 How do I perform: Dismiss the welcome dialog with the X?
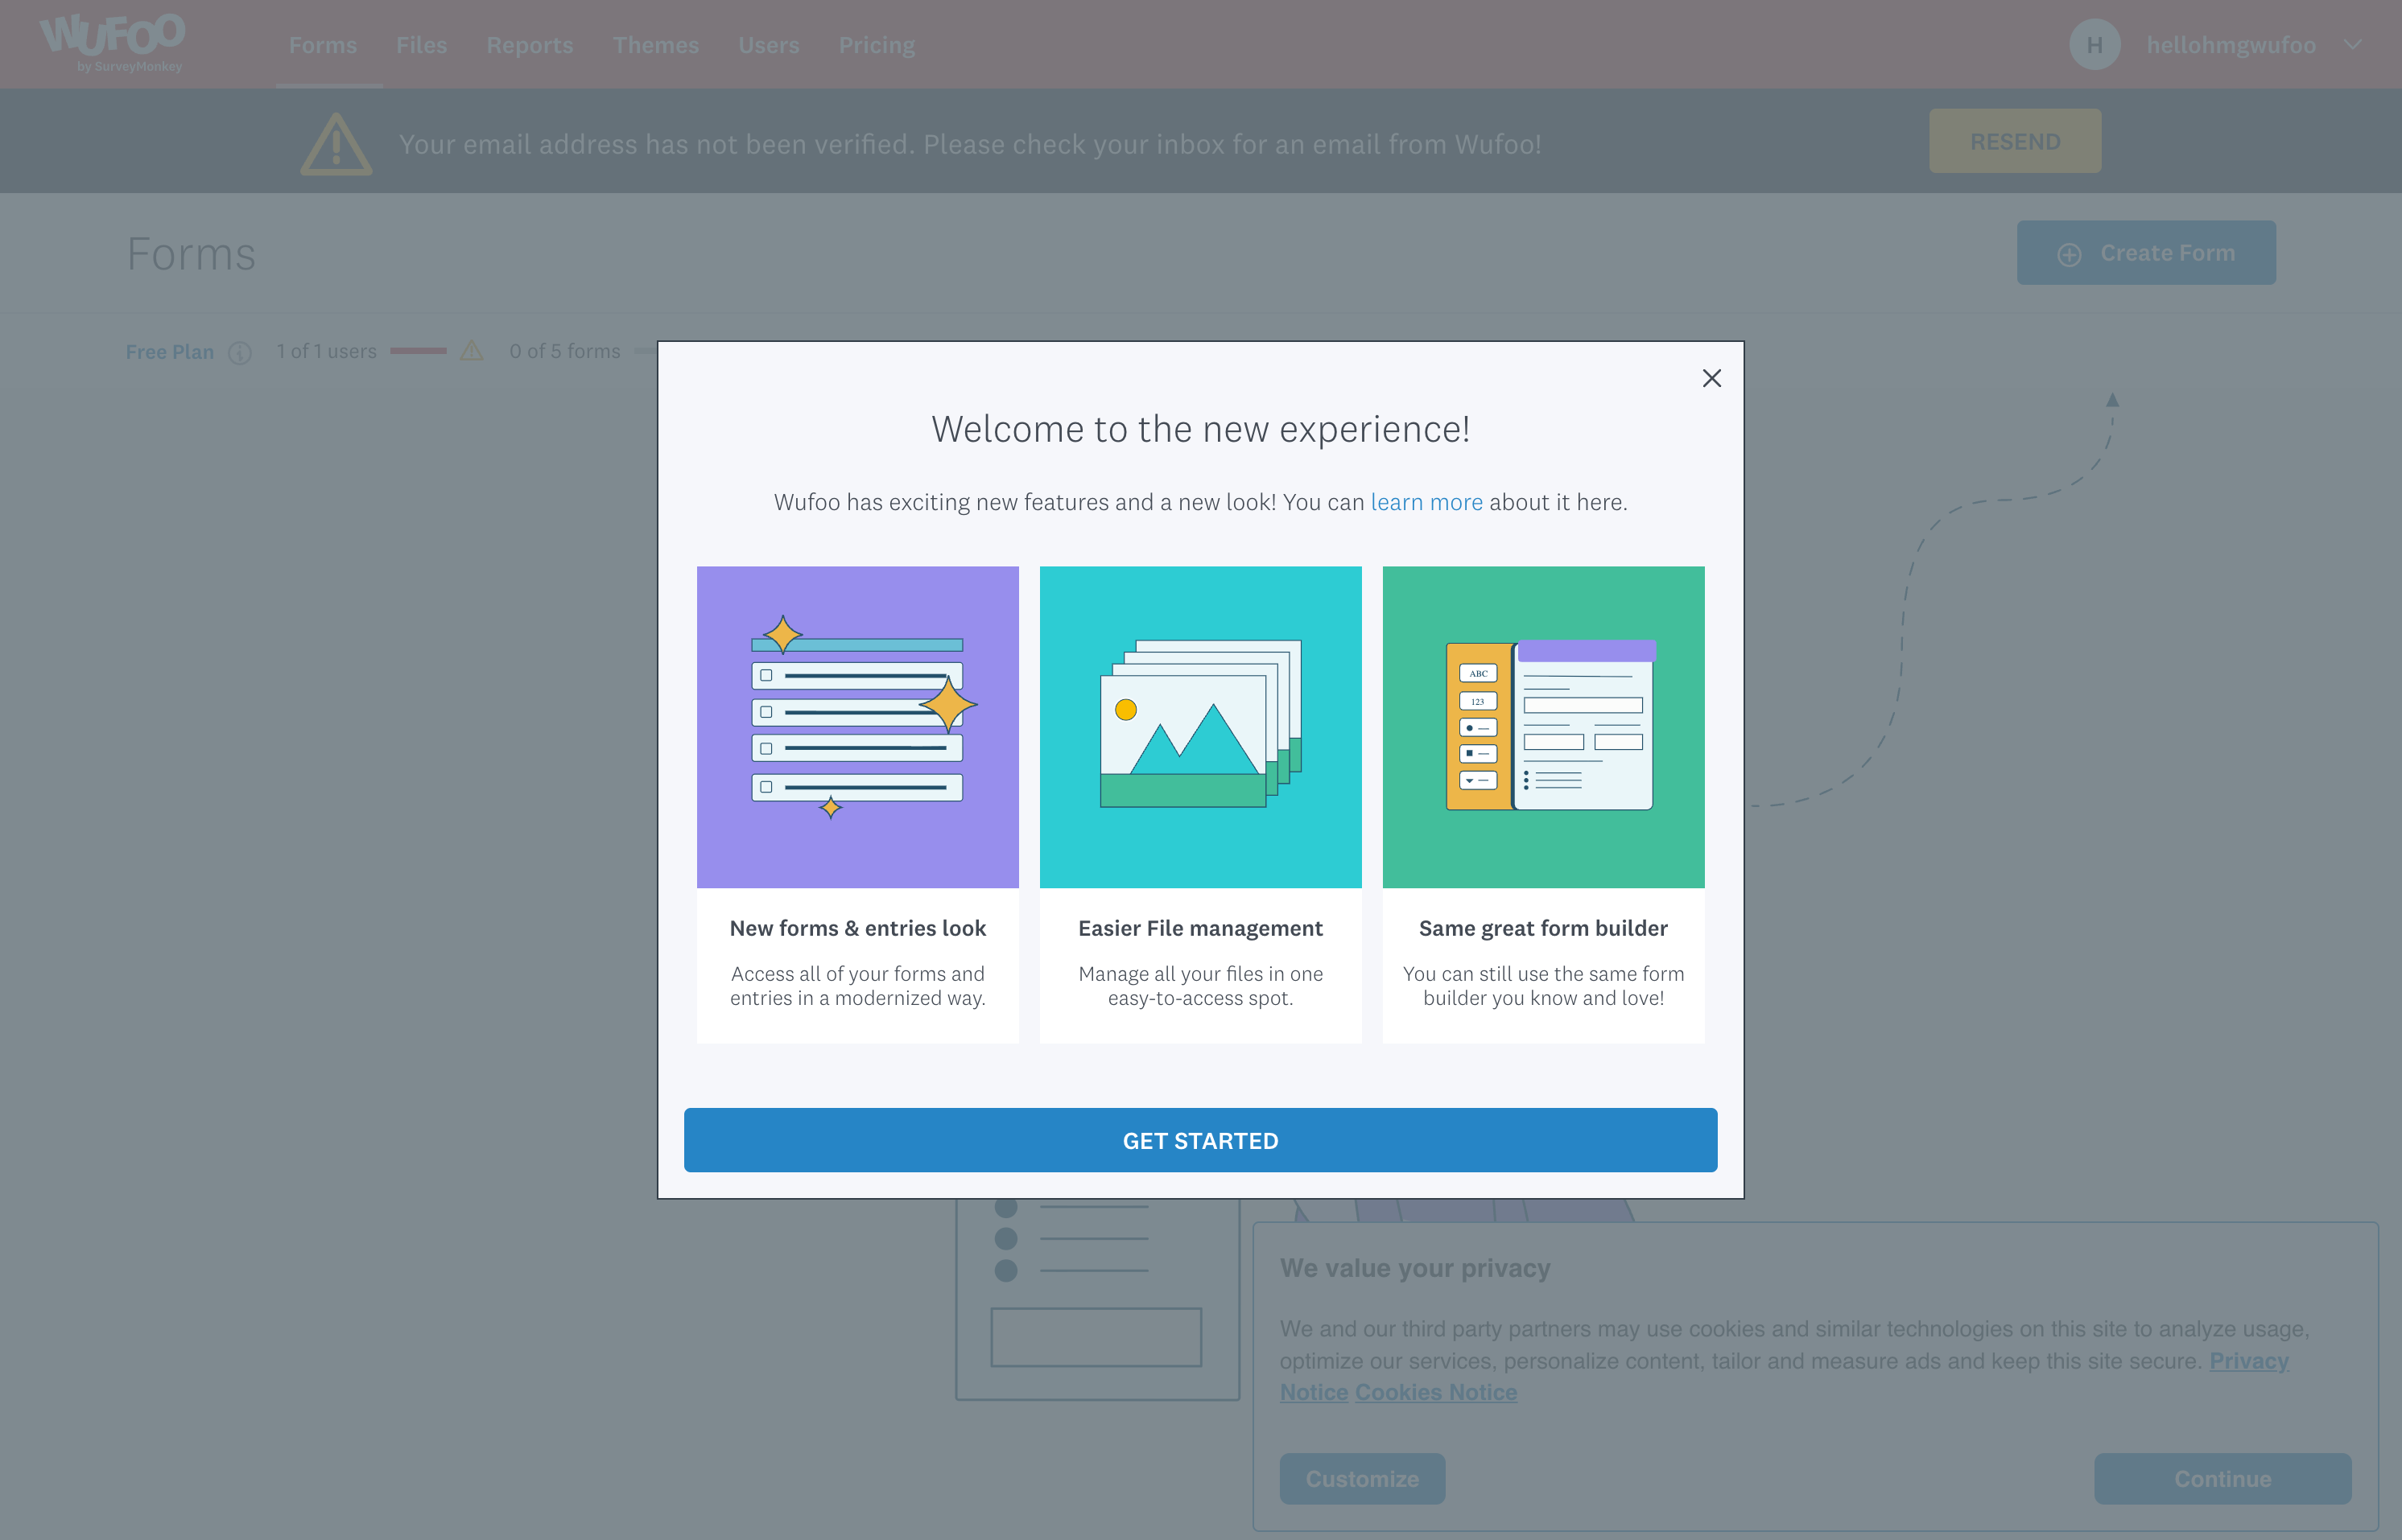pos(1711,378)
